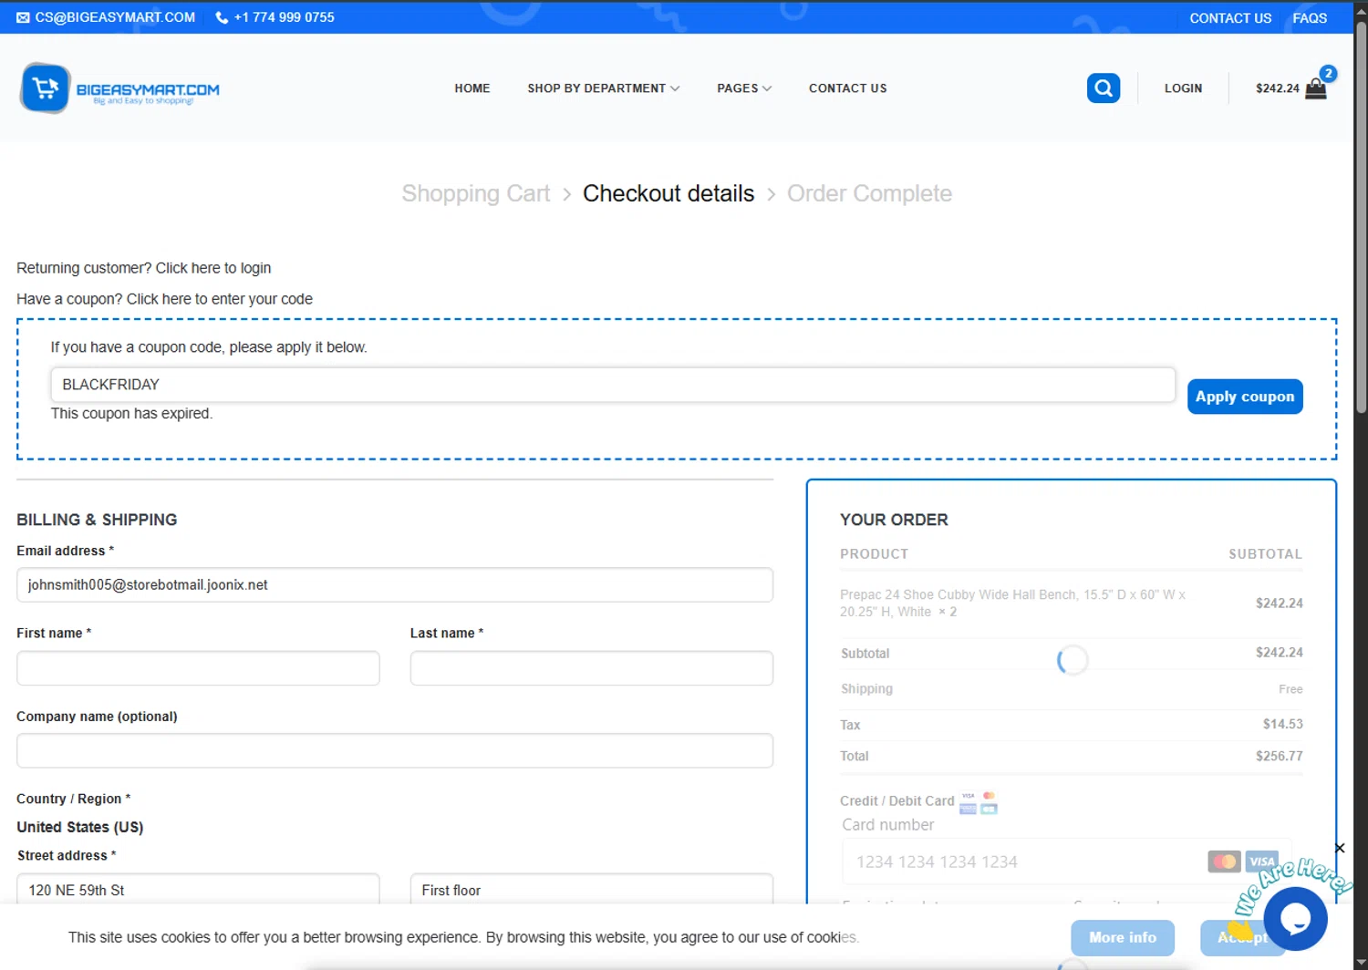This screenshot has height=970, width=1368.
Task: Go back to the Shopping Cart step
Action: [x=475, y=193]
